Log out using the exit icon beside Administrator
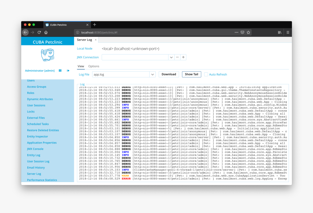 coord(68,71)
